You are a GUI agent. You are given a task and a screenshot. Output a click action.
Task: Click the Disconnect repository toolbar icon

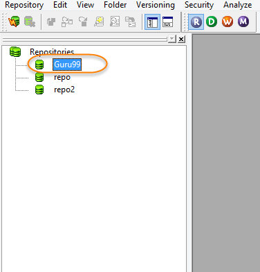click(30, 22)
